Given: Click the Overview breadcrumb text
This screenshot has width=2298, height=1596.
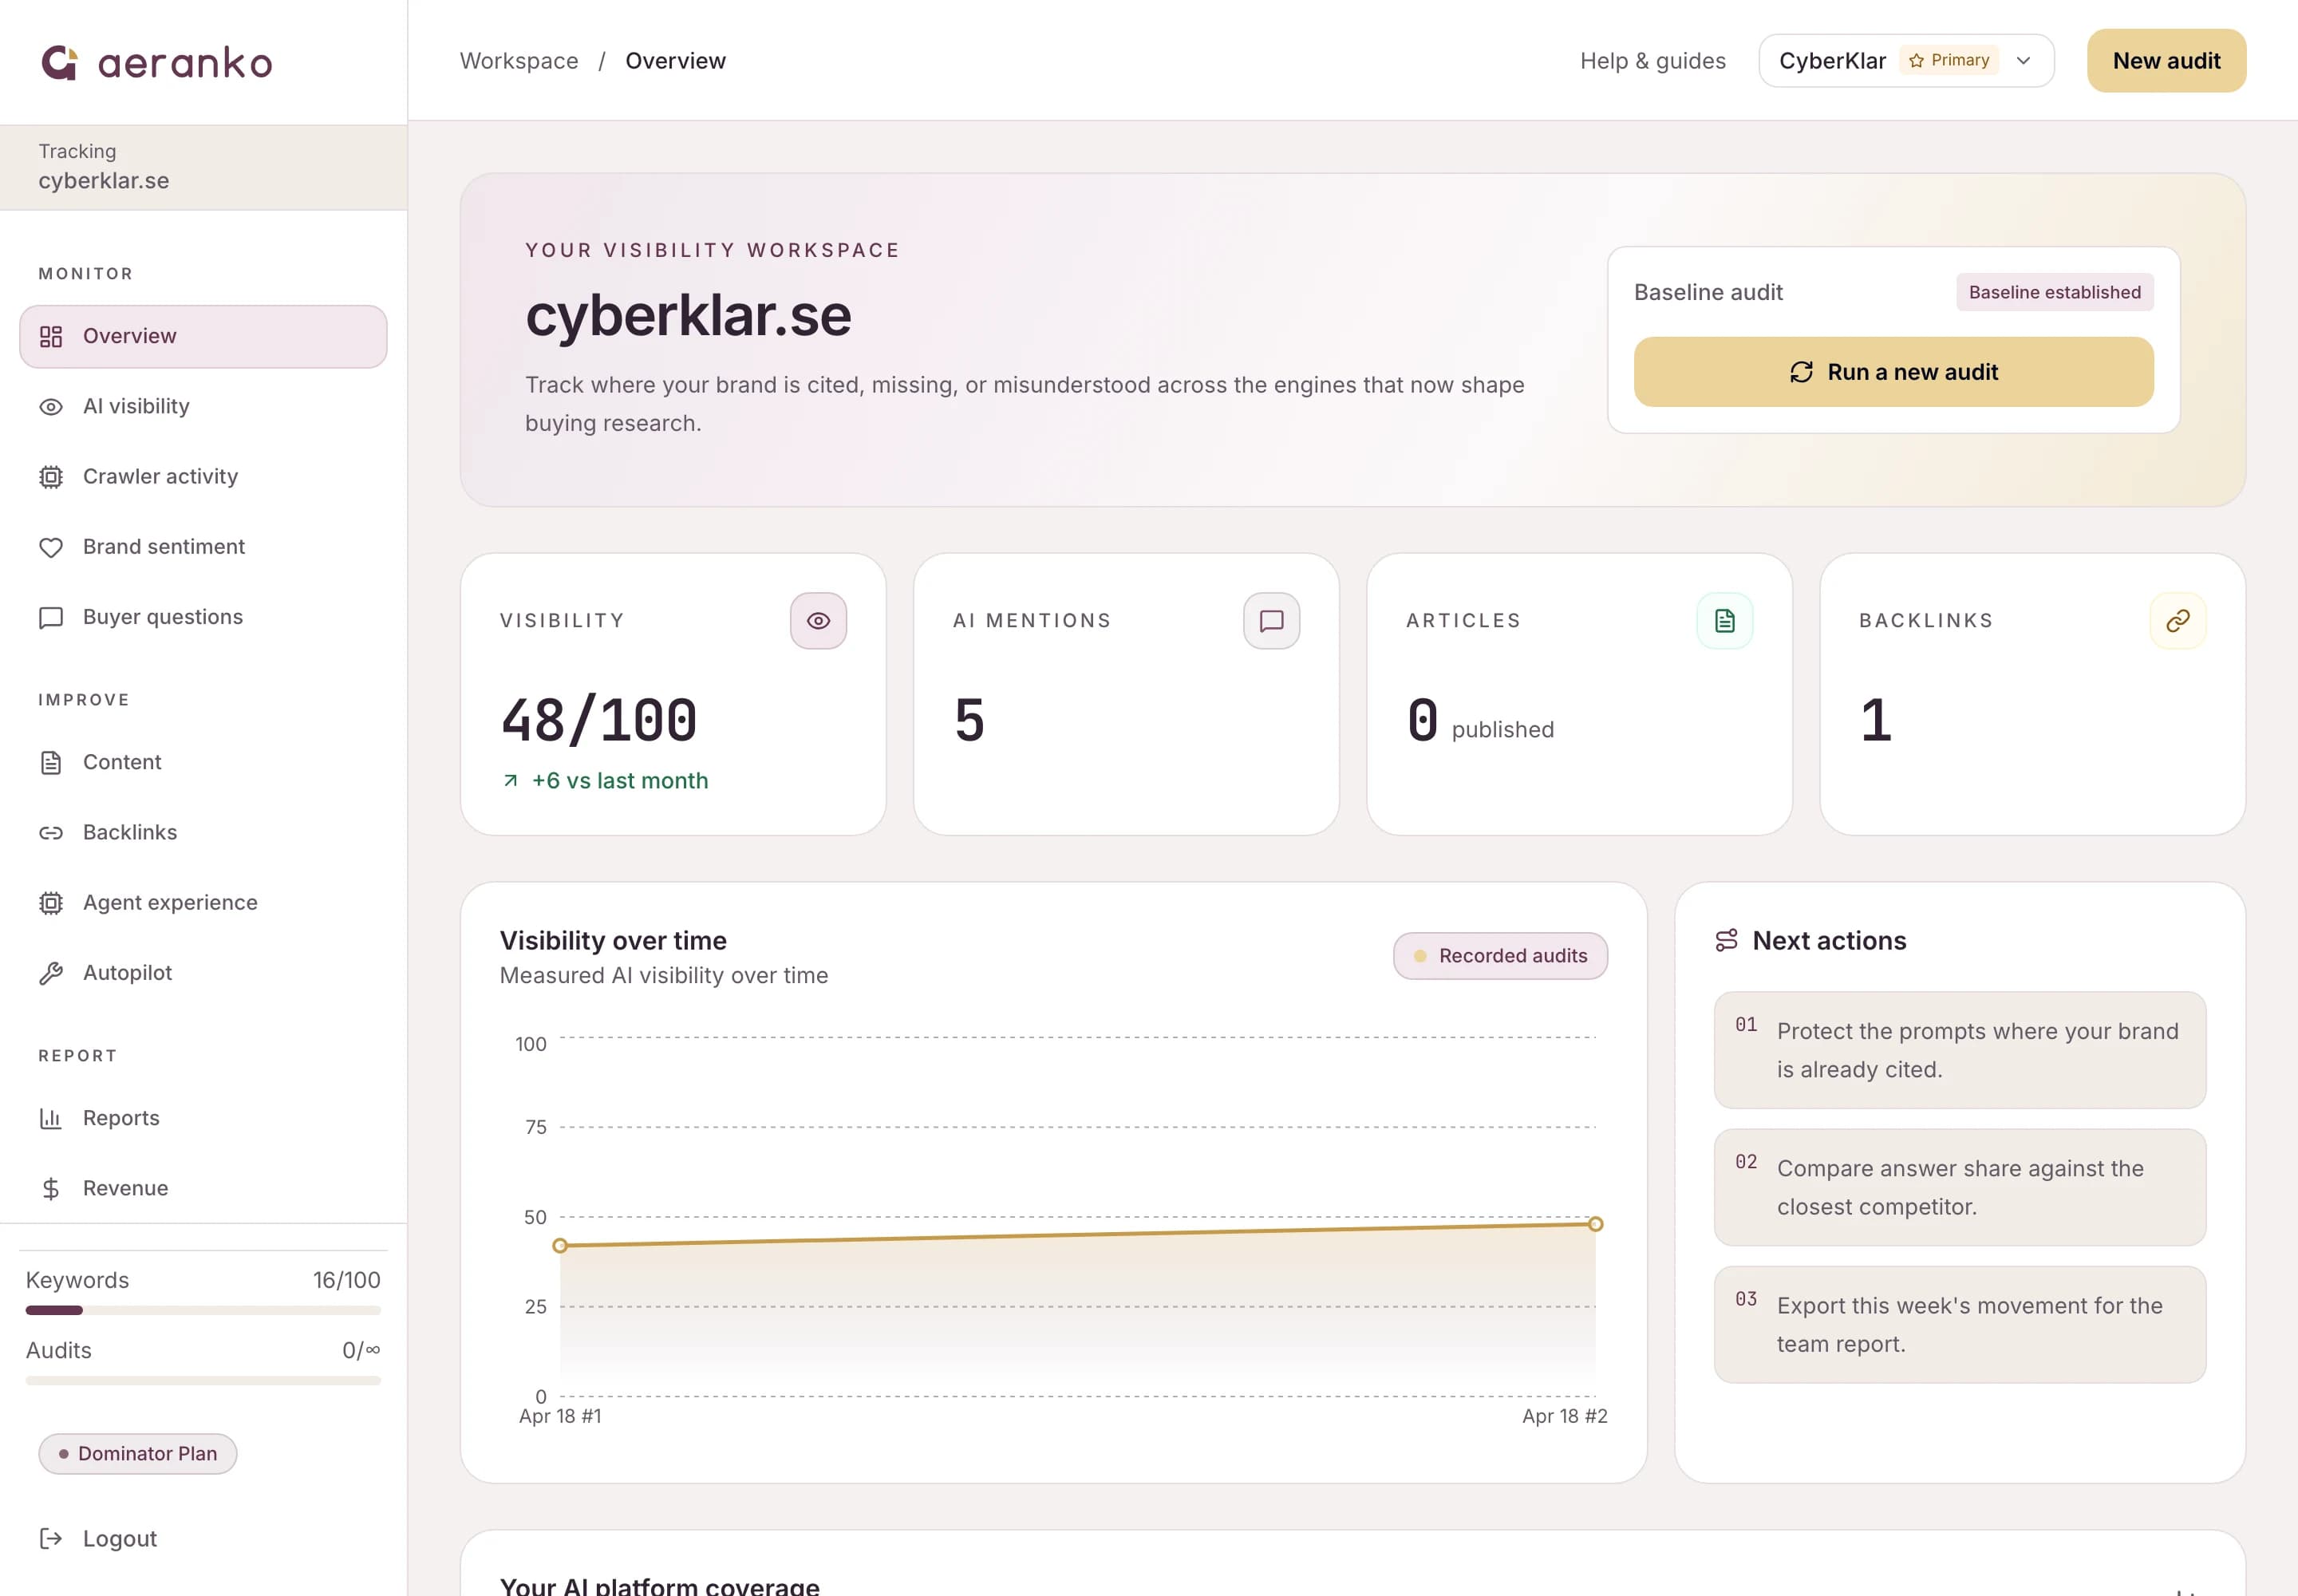Looking at the screenshot, I should [x=675, y=61].
